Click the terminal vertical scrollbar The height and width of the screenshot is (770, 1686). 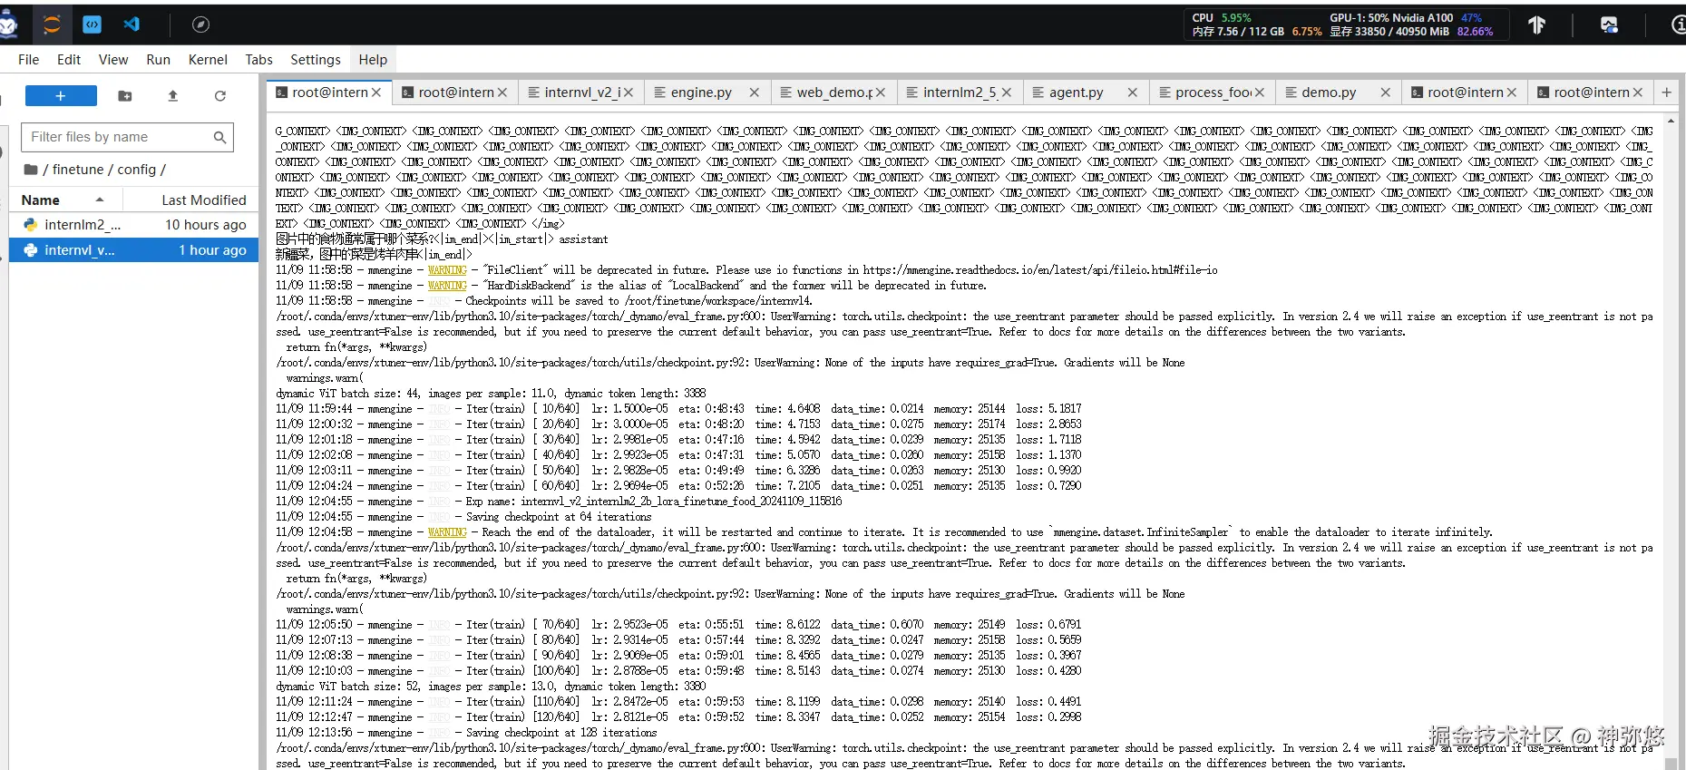point(1671,443)
